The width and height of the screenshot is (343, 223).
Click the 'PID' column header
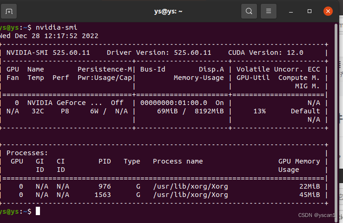click(x=105, y=161)
